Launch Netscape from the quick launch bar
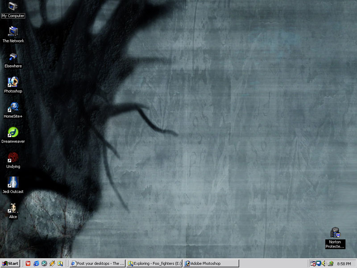Screen dimensions: 357x268 [44, 264]
